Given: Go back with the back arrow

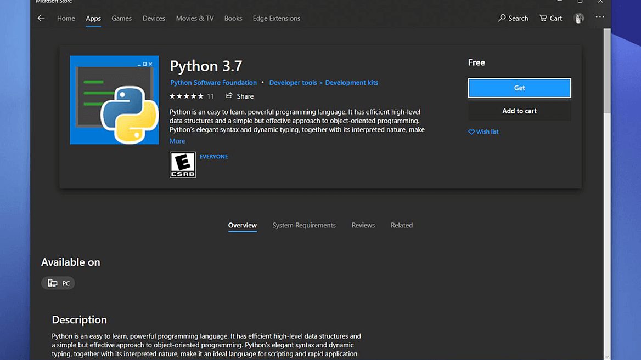Looking at the screenshot, I should (x=41, y=18).
